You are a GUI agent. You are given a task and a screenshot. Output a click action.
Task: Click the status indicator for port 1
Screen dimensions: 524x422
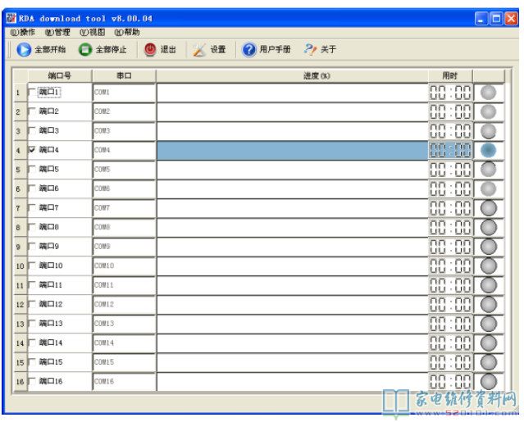pyautogui.click(x=488, y=93)
